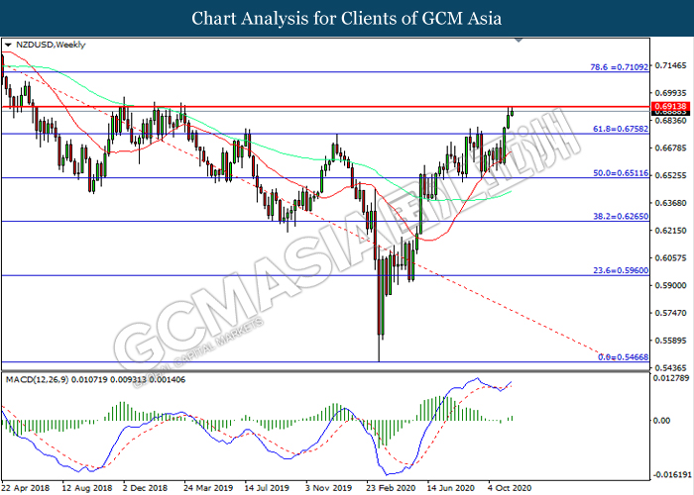Click the 0.71465 price axis value

point(671,65)
